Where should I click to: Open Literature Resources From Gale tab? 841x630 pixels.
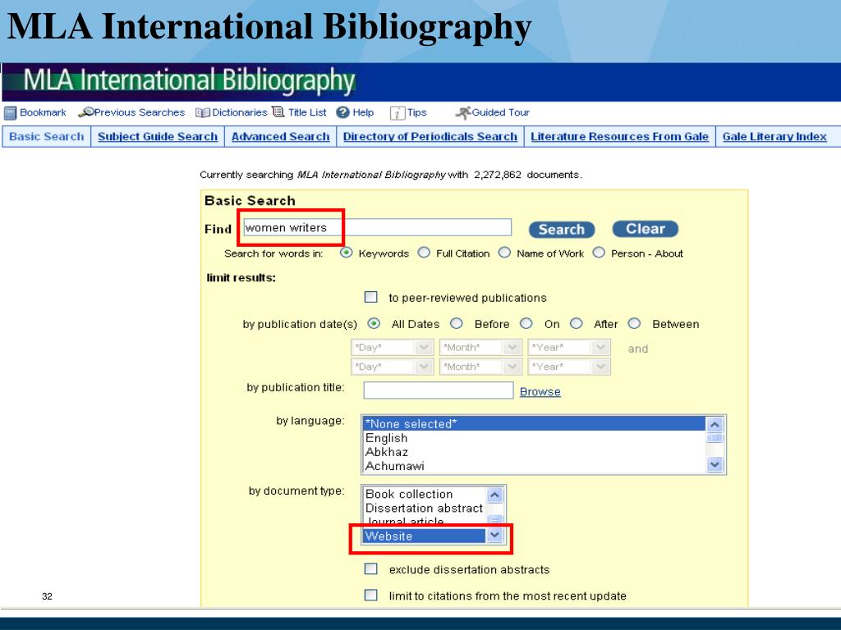click(619, 137)
